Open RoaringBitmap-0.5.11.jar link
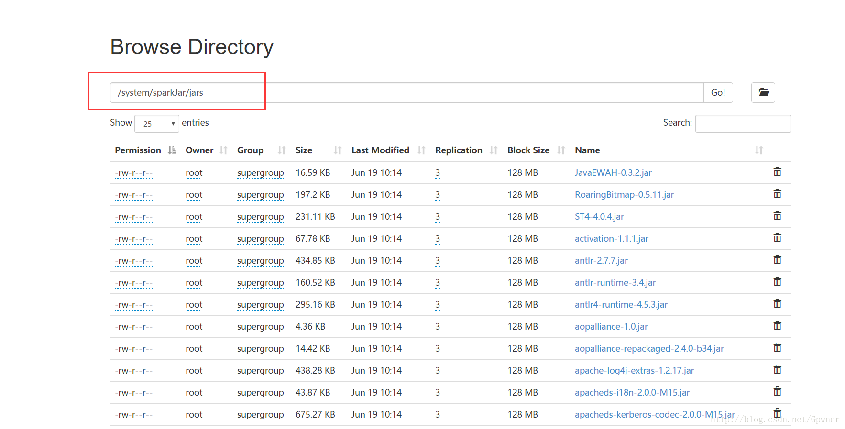 click(x=624, y=194)
